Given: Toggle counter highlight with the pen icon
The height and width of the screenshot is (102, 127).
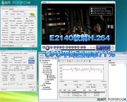Looking at the screenshot, I should point(72,61).
